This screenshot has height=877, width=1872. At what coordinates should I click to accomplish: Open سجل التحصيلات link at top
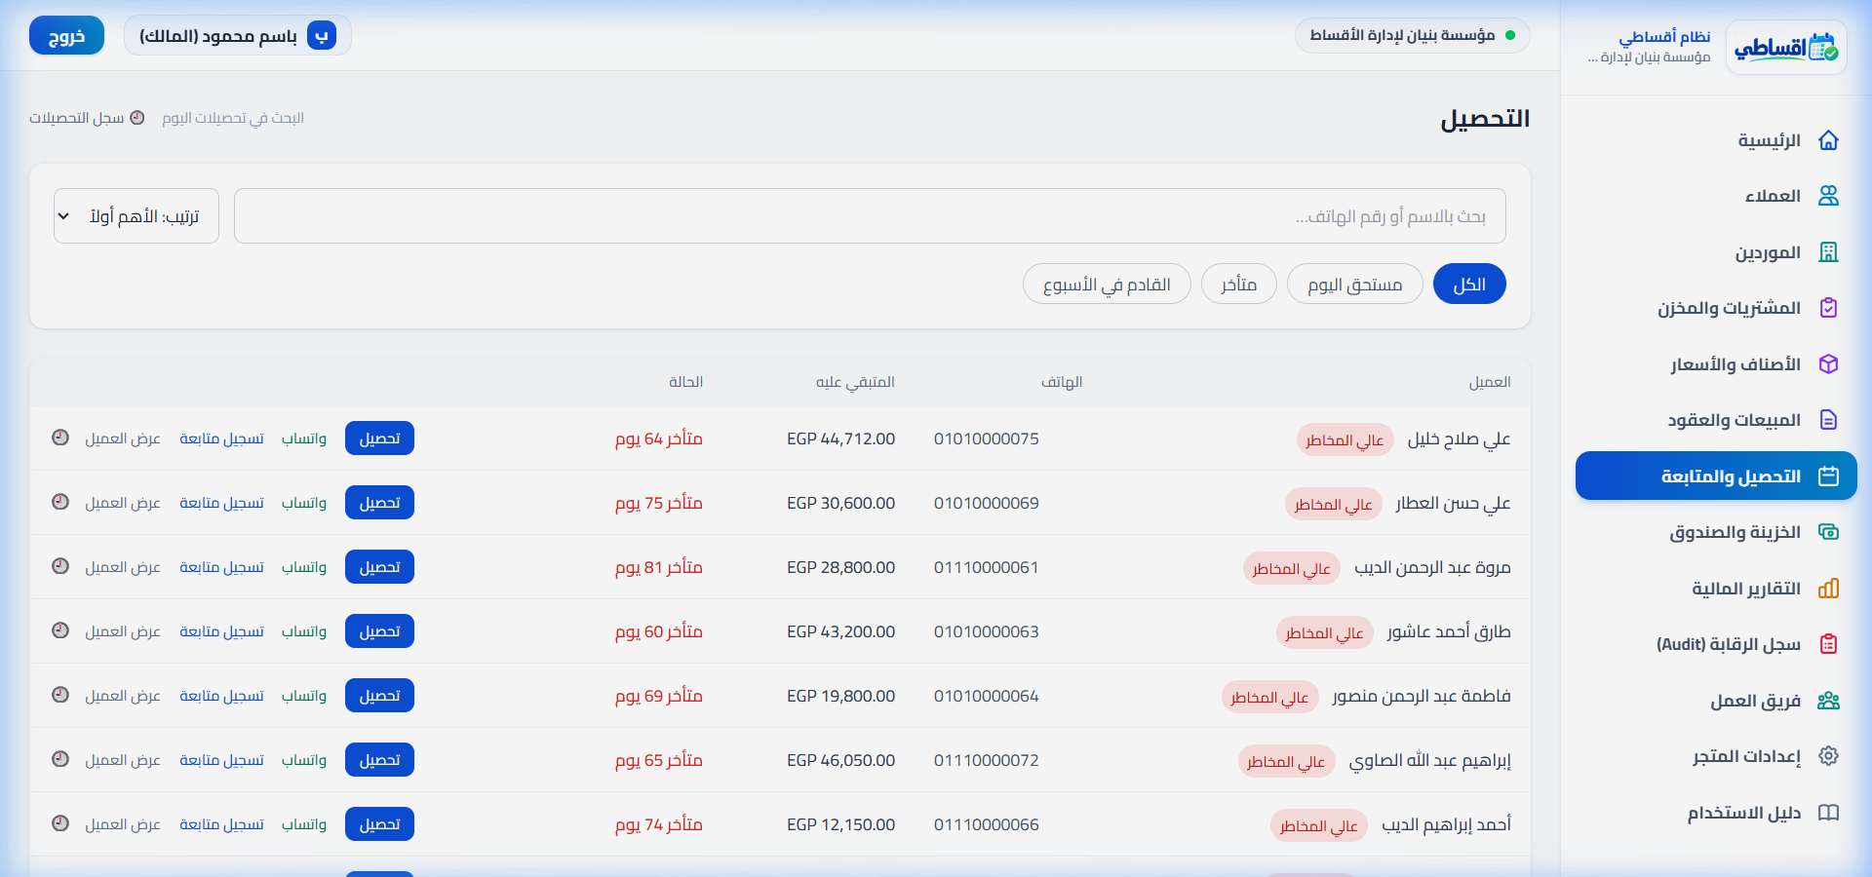[87, 118]
